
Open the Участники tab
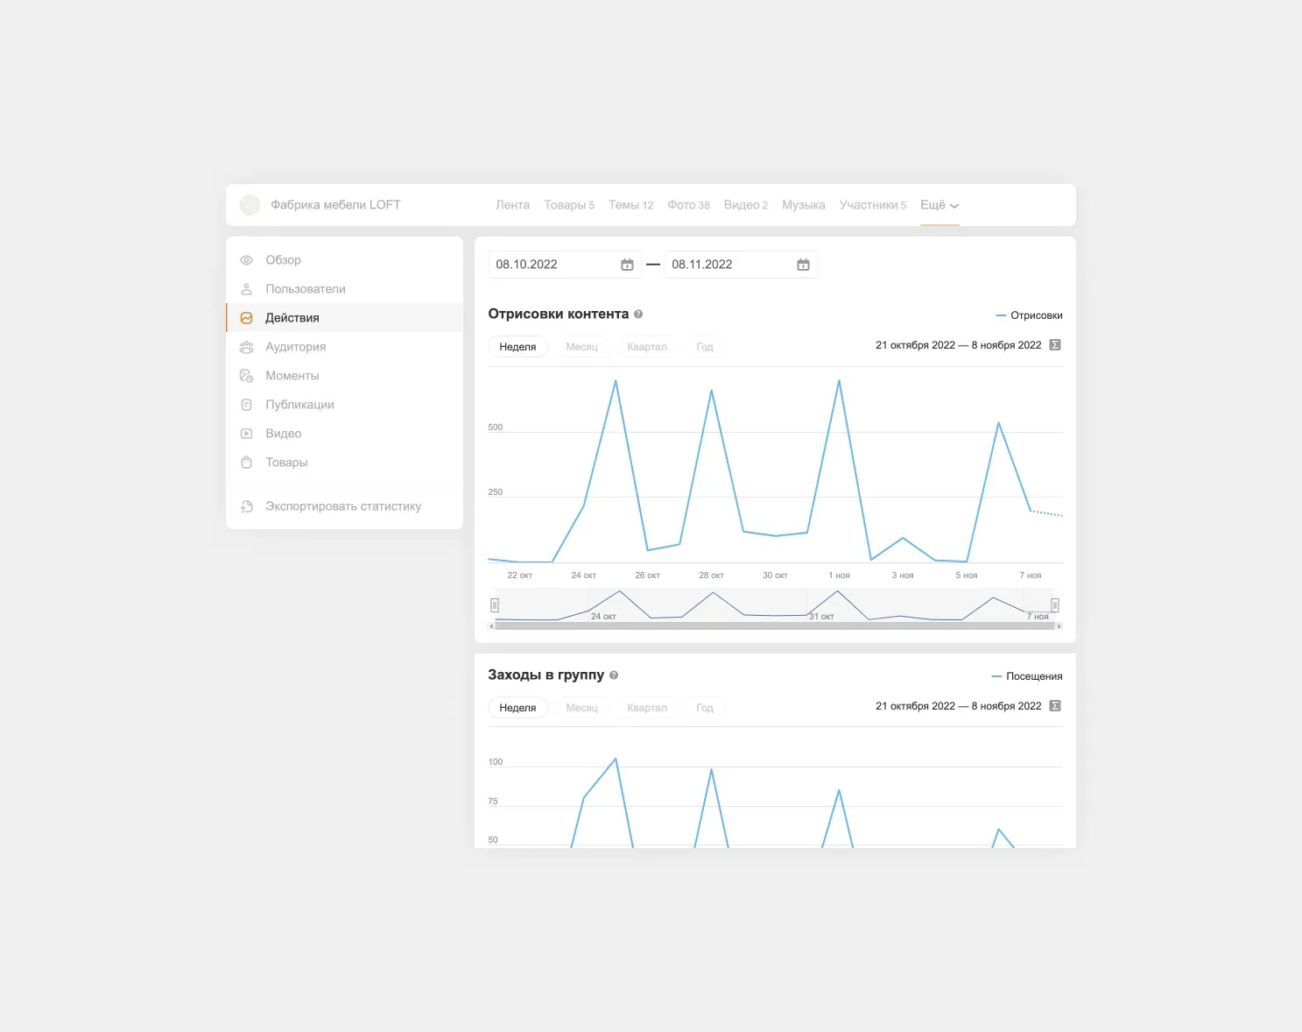[x=872, y=205]
